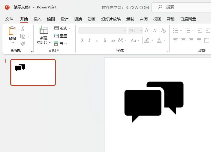211x152 pixels.
Task: Select the Format Painter brush
Action: [23, 44]
